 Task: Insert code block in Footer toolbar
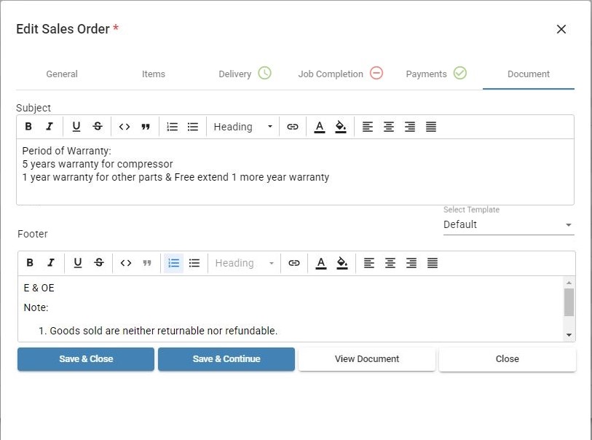coord(126,263)
